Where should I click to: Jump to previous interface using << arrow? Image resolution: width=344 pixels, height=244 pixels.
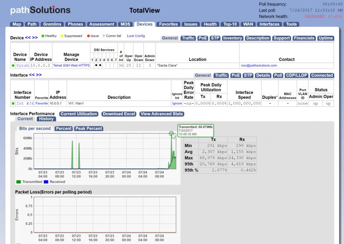point(32,75)
